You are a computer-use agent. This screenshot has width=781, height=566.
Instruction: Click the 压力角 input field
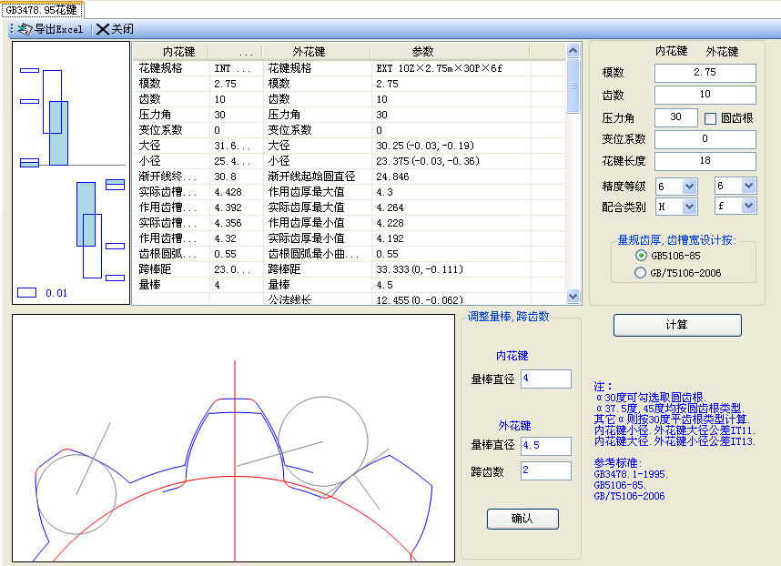point(676,117)
